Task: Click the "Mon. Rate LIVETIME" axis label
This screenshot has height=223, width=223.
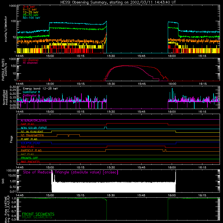Action: pos(6,210)
